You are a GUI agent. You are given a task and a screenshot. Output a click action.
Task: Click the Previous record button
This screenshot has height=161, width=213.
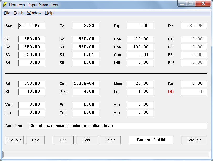14,140
